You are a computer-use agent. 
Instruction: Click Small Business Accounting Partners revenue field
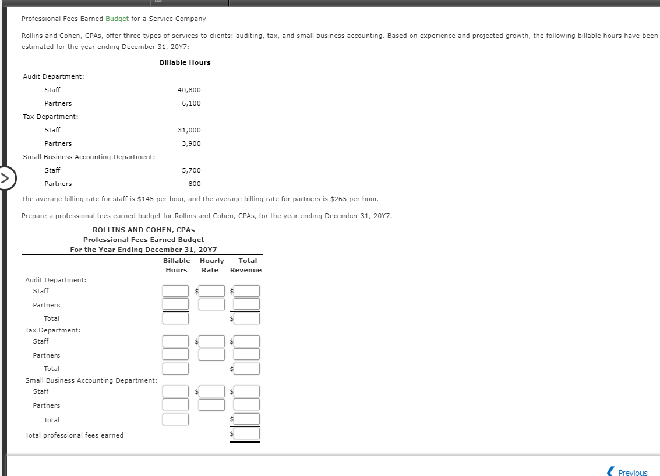coord(246,404)
